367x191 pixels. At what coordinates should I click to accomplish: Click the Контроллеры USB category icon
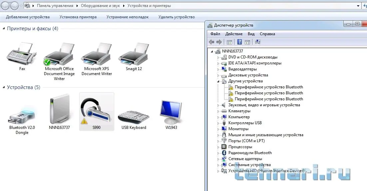224,123
